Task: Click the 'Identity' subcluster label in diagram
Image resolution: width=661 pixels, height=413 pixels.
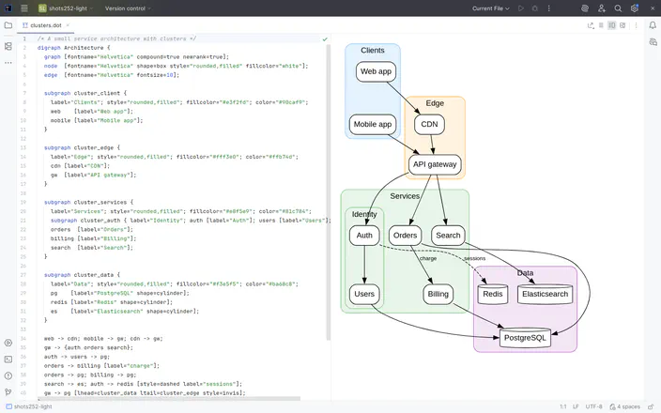Action: click(x=364, y=214)
